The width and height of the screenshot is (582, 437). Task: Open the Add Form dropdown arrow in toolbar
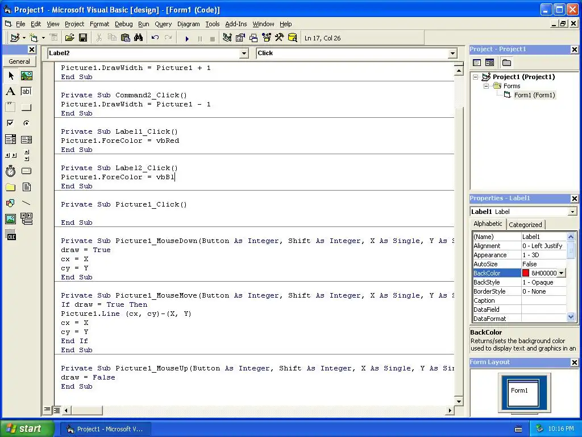(x=43, y=38)
